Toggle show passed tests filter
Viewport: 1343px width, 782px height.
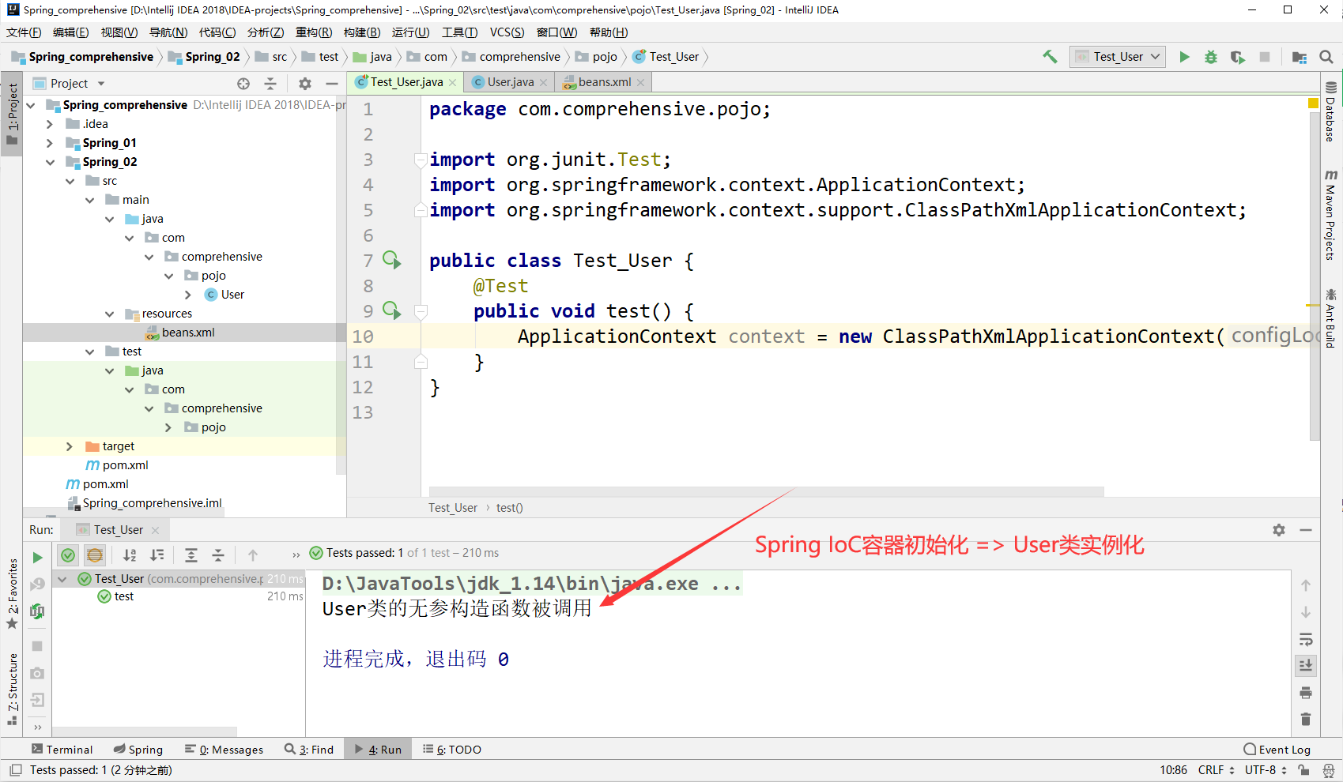tap(68, 555)
